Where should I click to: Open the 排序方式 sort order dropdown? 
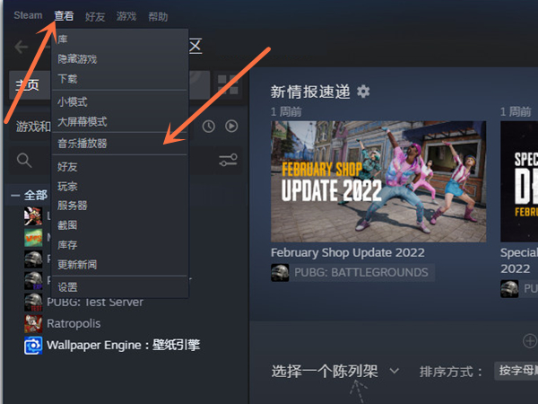tap(515, 371)
